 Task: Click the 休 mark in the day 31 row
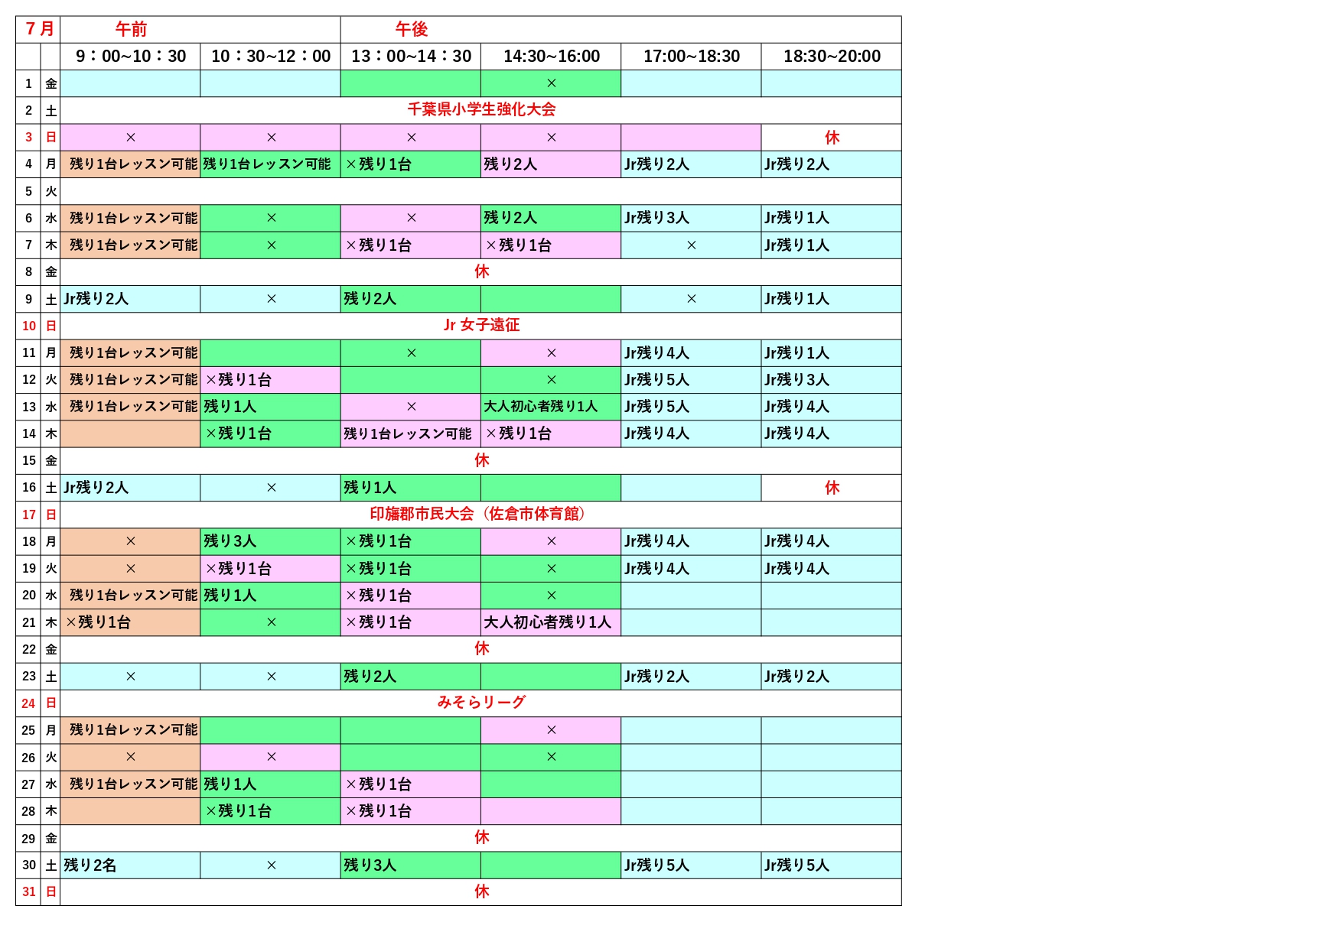coord(481,891)
